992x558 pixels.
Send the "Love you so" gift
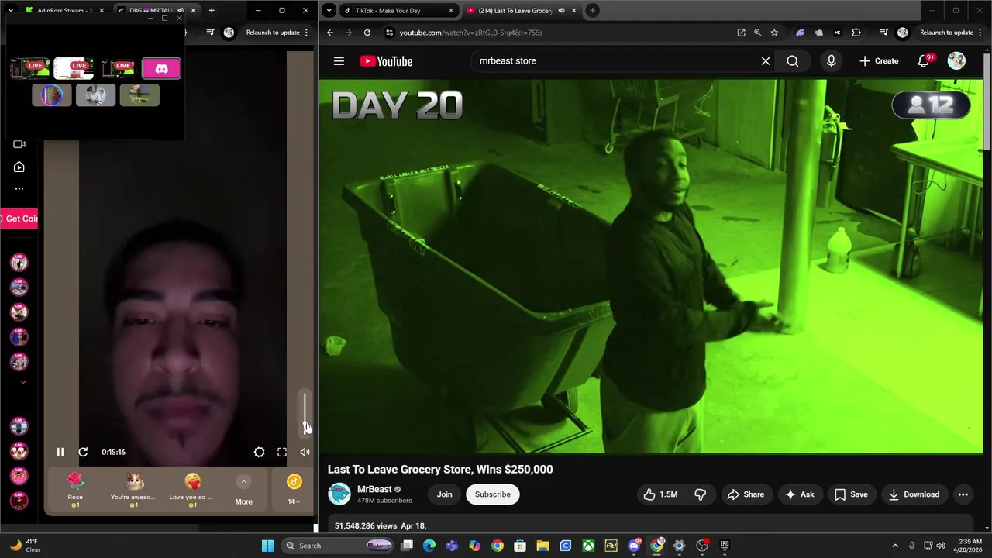click(192, 490)
